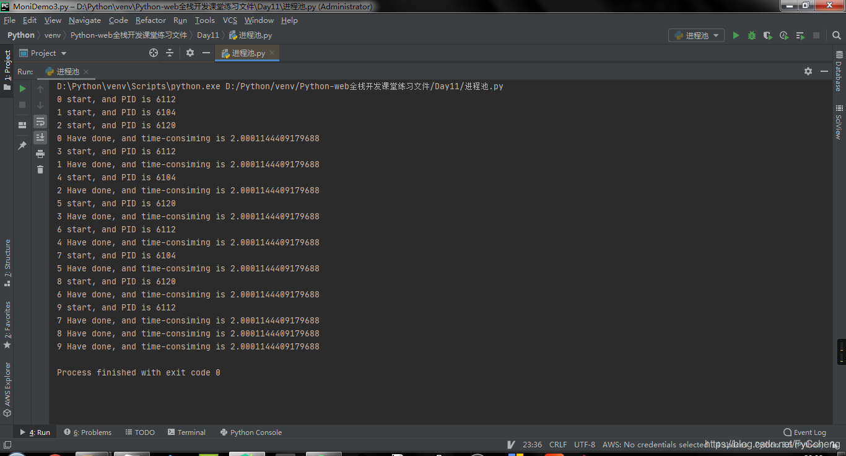The height and width of the screenshot is (456, 846).
Task: Toggle Soft-Wrap in Run console
Action: [40, 121]
